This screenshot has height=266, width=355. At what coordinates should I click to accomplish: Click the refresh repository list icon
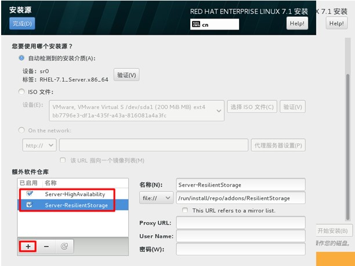click(x=64, y=246)
